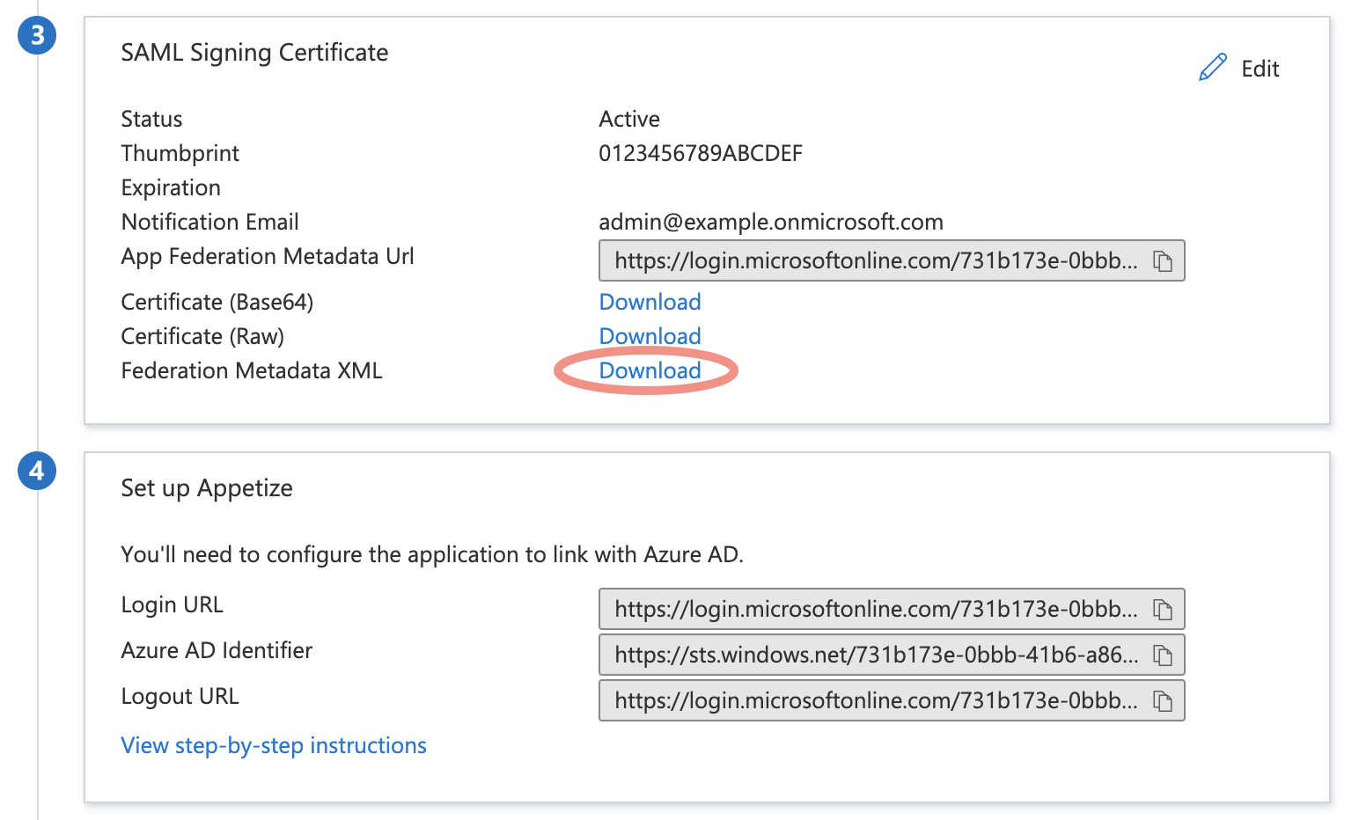Viewport: 1359px width, 820px height.
Task: Click the SAML Signing Certificate heading
Action: [x=254, y=53]
